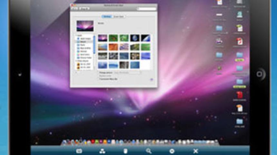Image resolution: width=277 pixels, height=155 pixels.
Task: Tap the X disconnect icon in toolbar
Action: coord(196,151)
